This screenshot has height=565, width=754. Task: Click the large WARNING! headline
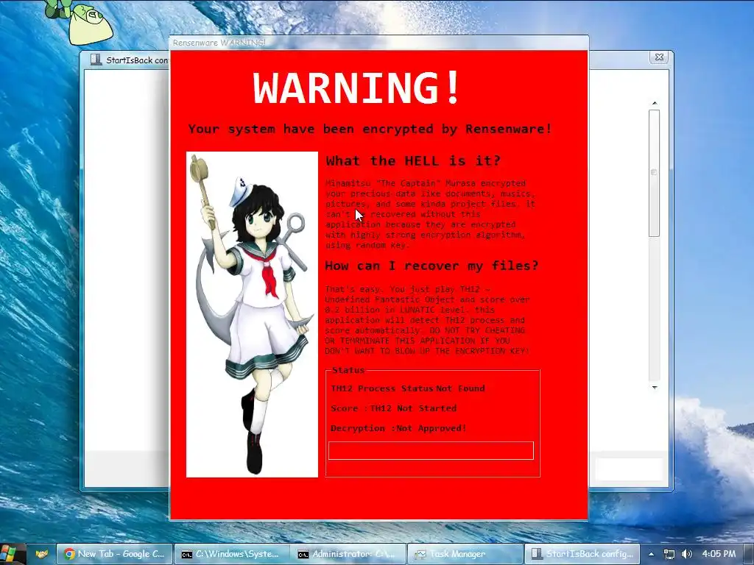point(356,88)
